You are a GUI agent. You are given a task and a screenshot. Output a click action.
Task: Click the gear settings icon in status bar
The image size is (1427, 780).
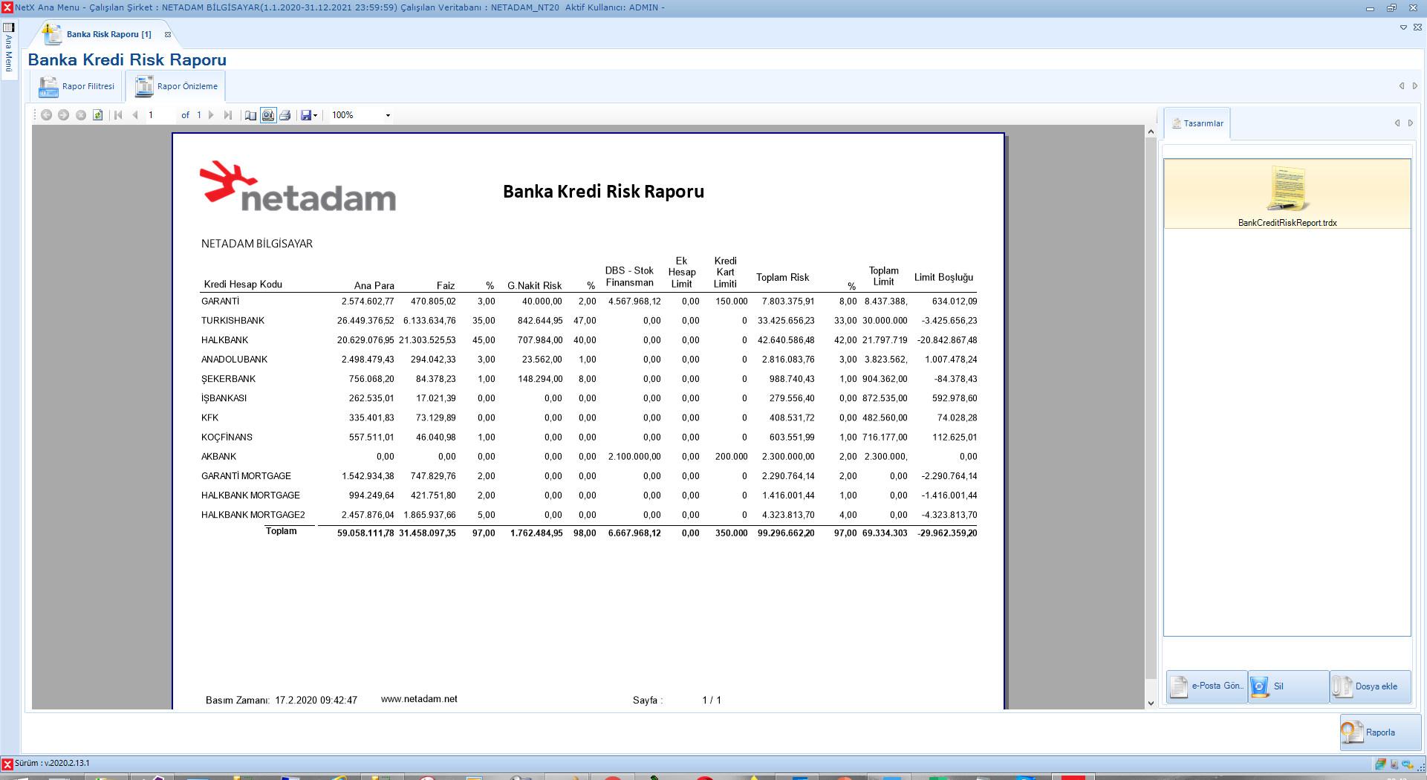tap(1407, 764)
